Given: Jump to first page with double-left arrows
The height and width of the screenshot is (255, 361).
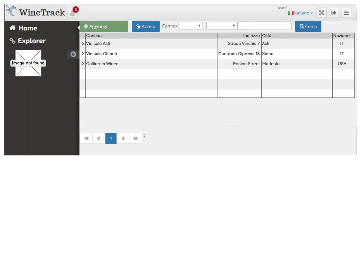Looking at the screenshot, I should tap(86, 138).
